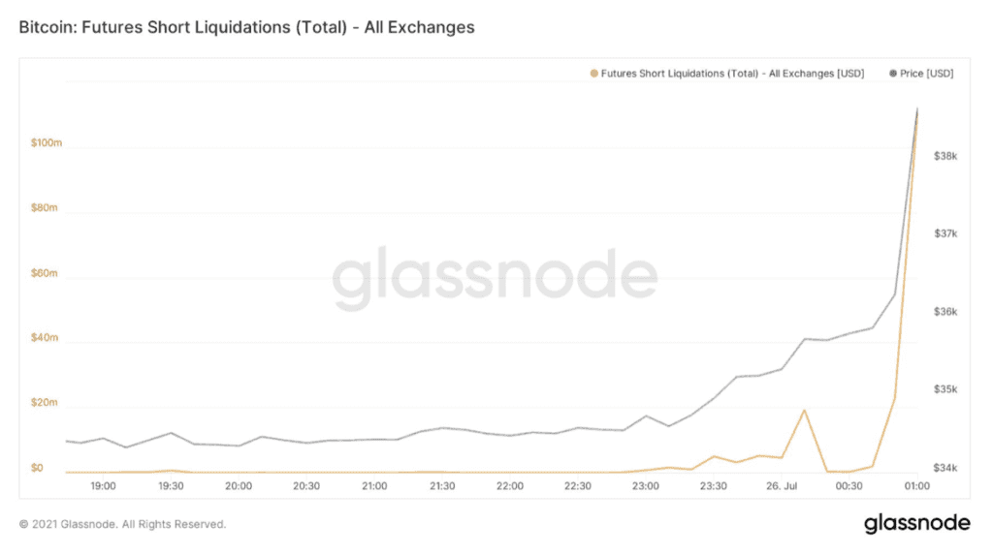Click the 21:00 time axis label
This screenshot has height=554, width=993.
point(374,486)
